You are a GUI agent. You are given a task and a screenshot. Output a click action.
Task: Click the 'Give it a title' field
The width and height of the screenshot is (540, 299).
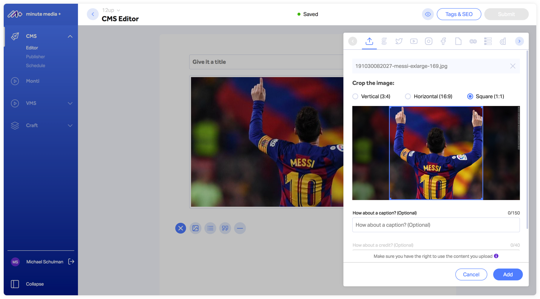pyautogui.click(x=266, y=62)
